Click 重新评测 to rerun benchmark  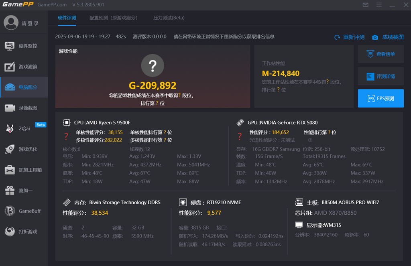click(x=354, y=37)
